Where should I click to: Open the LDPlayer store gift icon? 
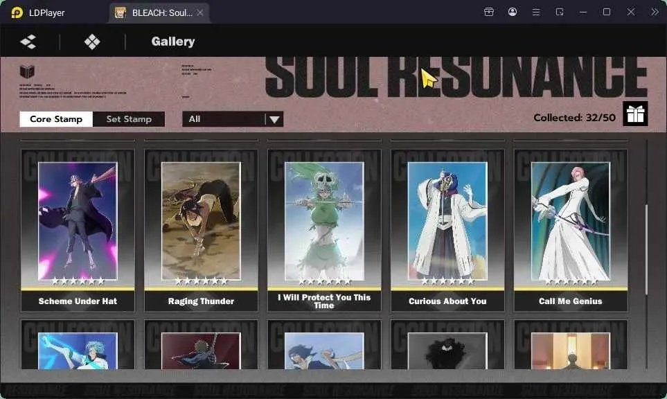(489, 12)
